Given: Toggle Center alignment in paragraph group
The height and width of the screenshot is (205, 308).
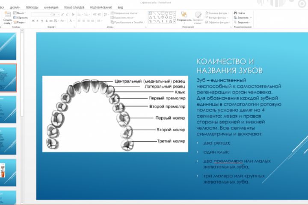Looking at the screenshot, I should point(84,21).
